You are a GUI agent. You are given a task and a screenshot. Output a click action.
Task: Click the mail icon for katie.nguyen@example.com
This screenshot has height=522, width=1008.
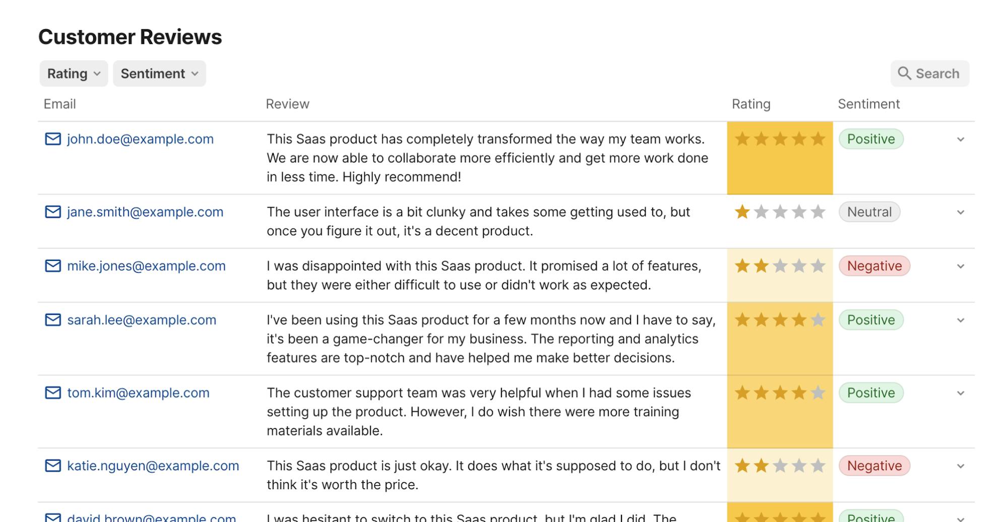click(53, 466)
